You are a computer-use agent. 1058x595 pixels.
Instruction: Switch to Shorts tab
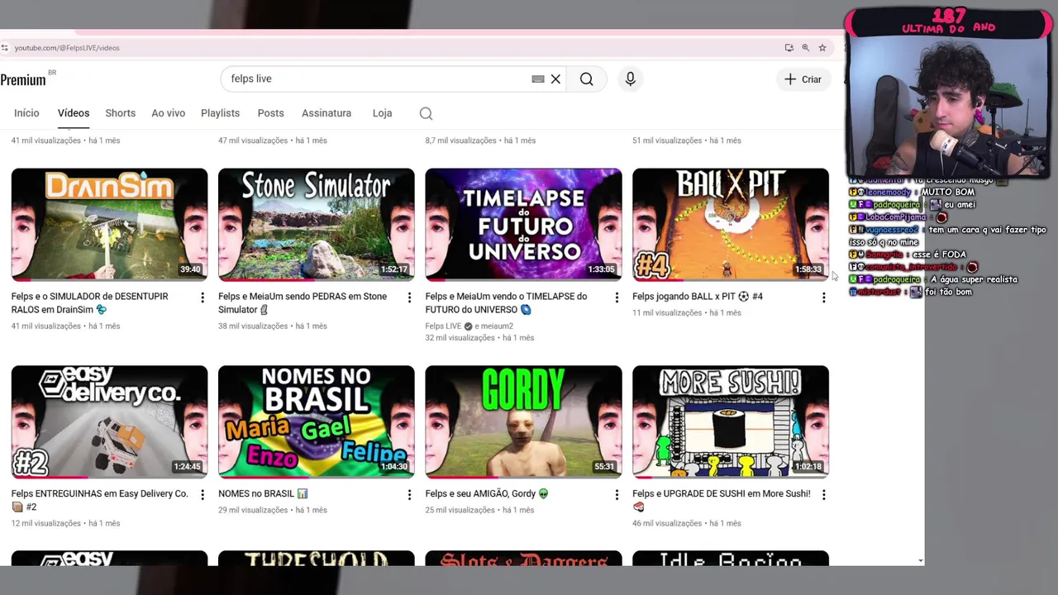coord(120,113)
